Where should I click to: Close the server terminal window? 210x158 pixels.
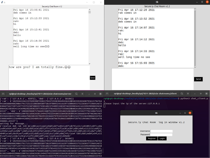[x=101, y=94]
